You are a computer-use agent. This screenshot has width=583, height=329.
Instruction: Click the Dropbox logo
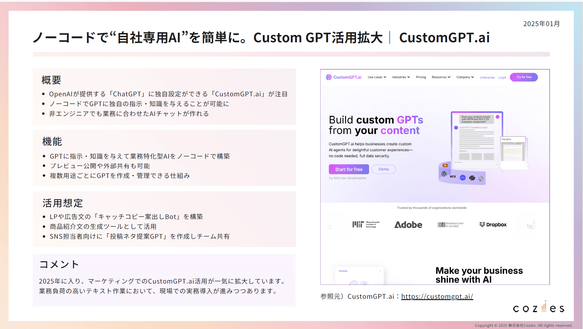[x=493, y=224]
